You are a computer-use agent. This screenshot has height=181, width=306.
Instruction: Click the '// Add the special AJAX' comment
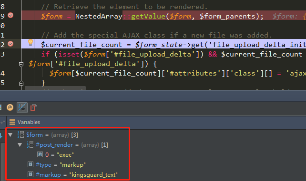coord(156,35)
